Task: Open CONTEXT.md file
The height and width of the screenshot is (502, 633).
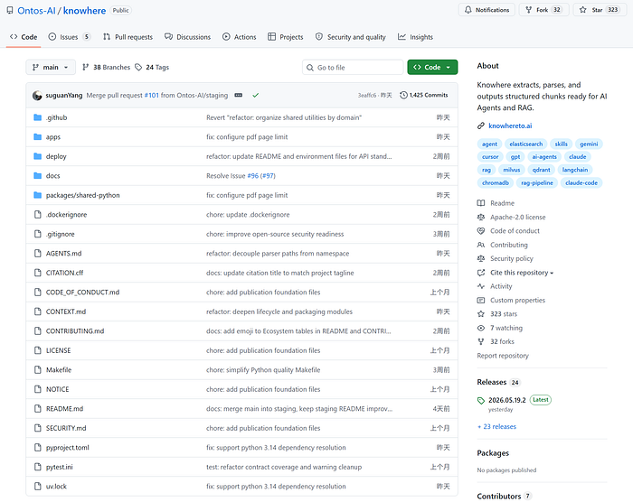Action: 66,311
